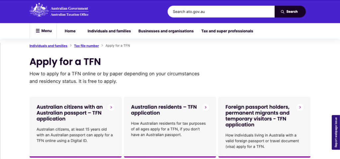Open Individuals and families nav item
Image resolution: width=340 pixels, height=159 pixels.
(109, 31)
